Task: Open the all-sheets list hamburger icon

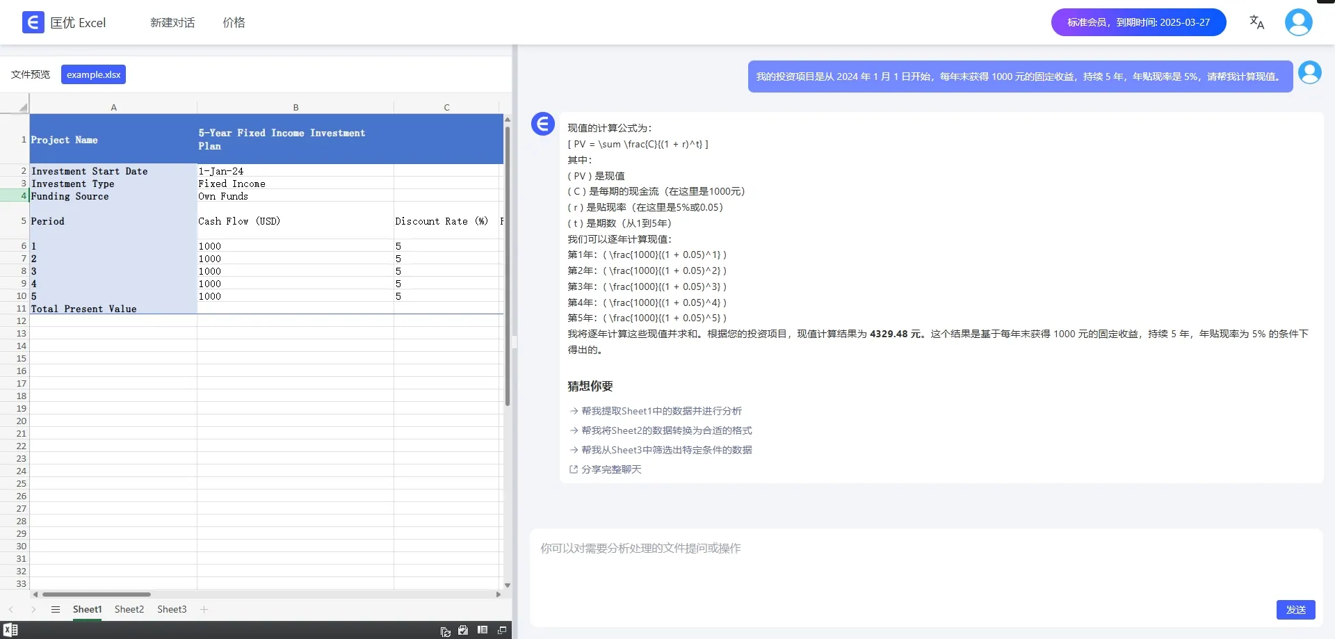Action: pyautogui.click(x=56, y=609)
